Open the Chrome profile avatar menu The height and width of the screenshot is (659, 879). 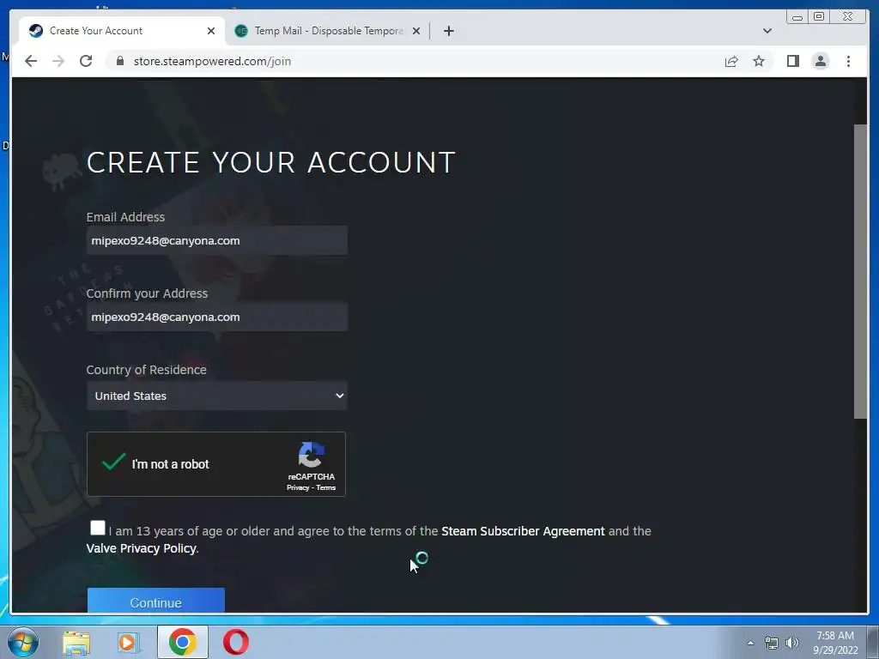tap(820, 61)
